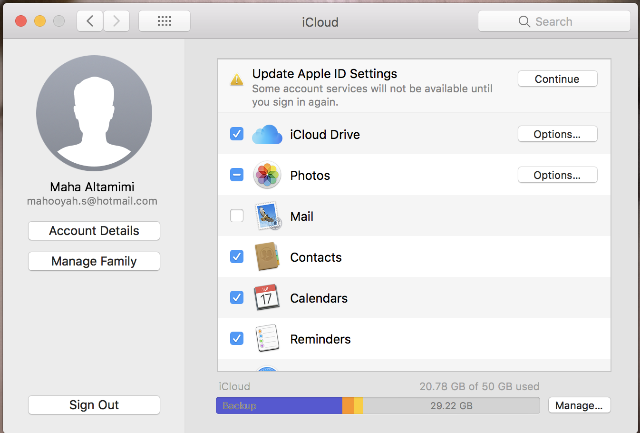This screenshot has height=433, width=640.
Task: Click the orange storage bar segment
Action: coord(348,405)
